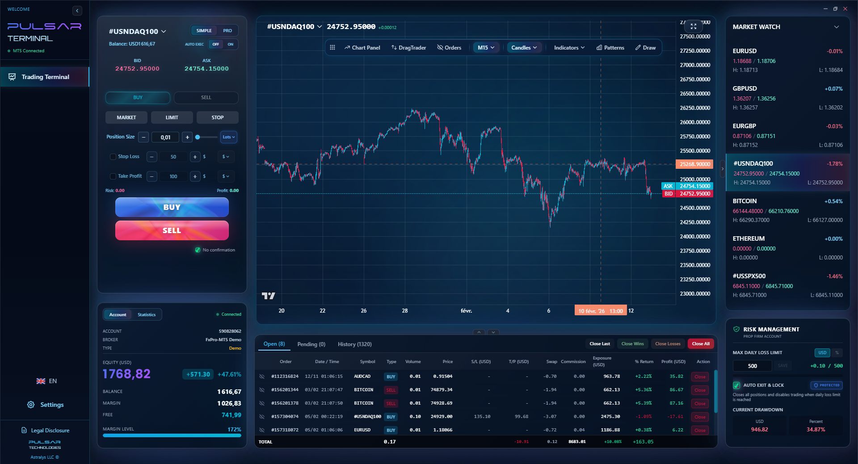Open the Patterns panel
This screenshot has width=858, height=464.
click(x=610, y=47)
